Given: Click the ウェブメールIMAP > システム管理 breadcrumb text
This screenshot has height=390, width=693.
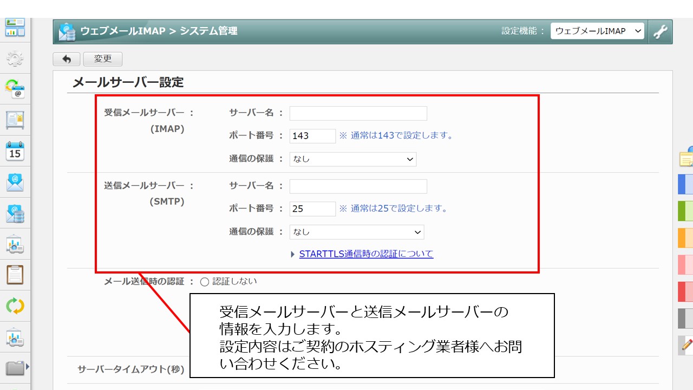Looking at the screenshot, I should tap(159, 31).
